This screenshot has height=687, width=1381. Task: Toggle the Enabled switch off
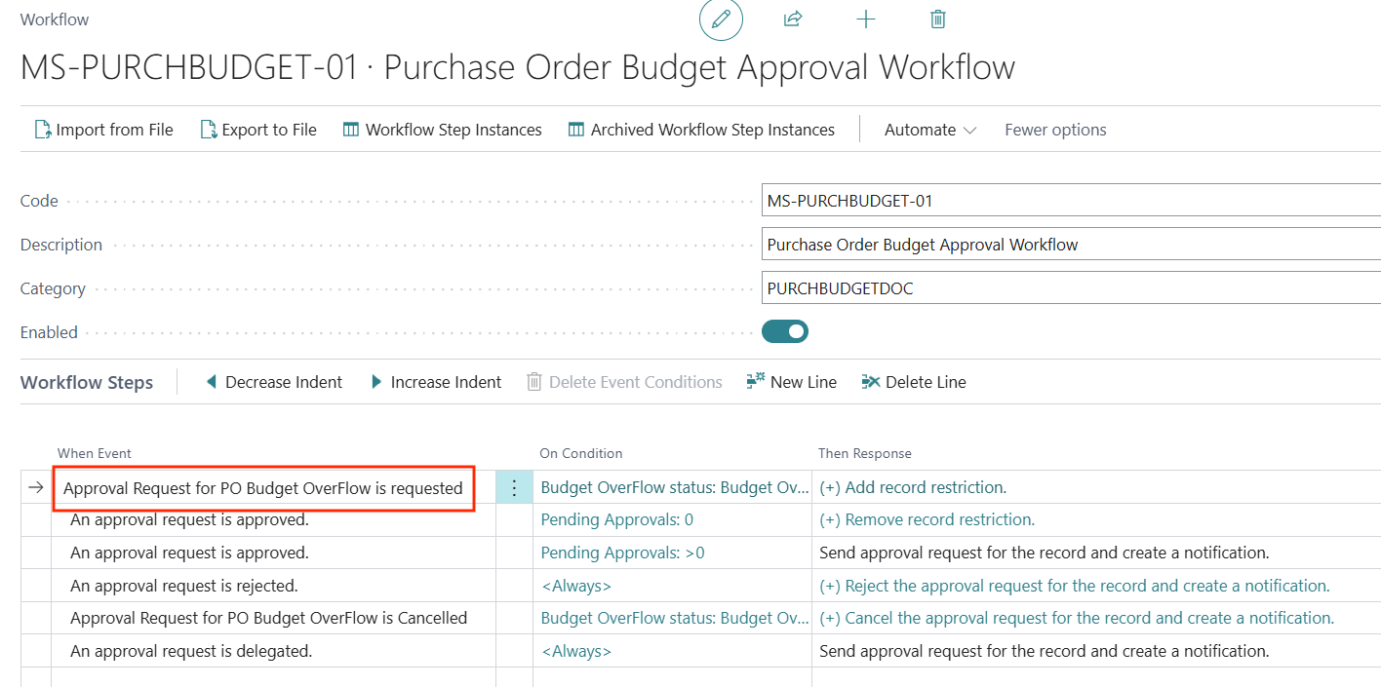click(785, 332)
